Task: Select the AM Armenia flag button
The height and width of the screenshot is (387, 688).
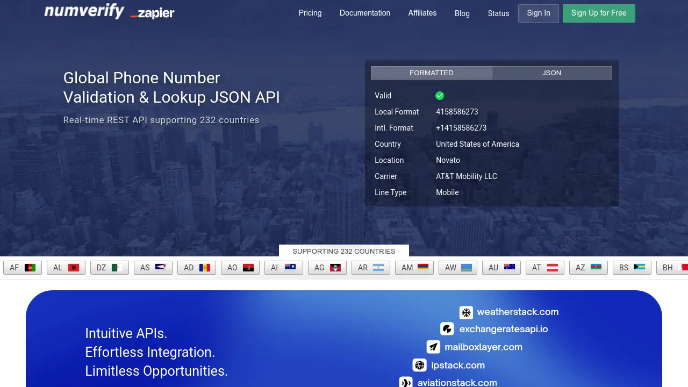Action: click(x=414, y=268)
